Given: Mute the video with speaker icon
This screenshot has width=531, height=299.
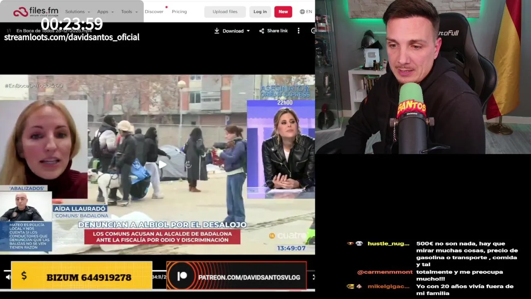Looking at the screenshot, I should [8, 277].
